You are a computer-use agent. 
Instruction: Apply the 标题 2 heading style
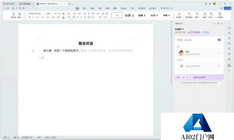(141, 15)
